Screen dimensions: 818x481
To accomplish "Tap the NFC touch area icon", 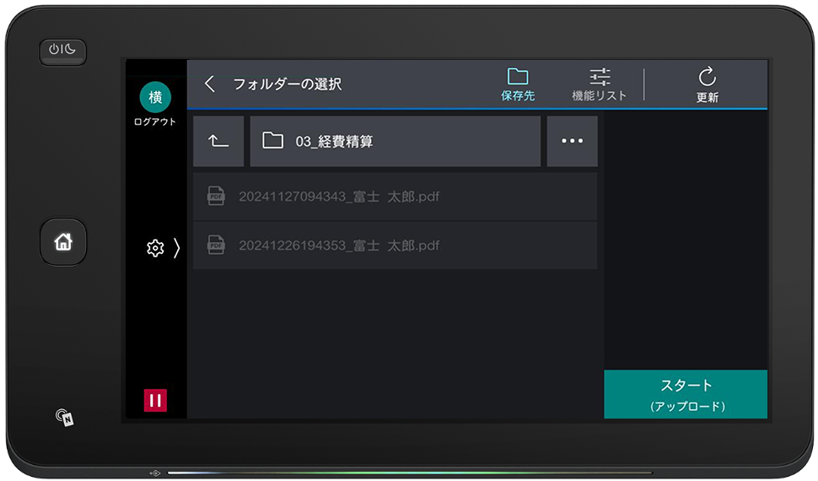I will (65, 417).
